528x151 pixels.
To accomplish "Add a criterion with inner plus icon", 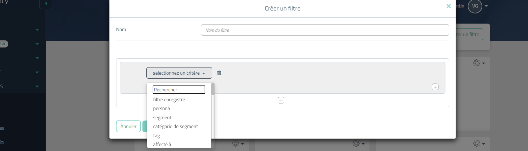I will click(435, 87).
